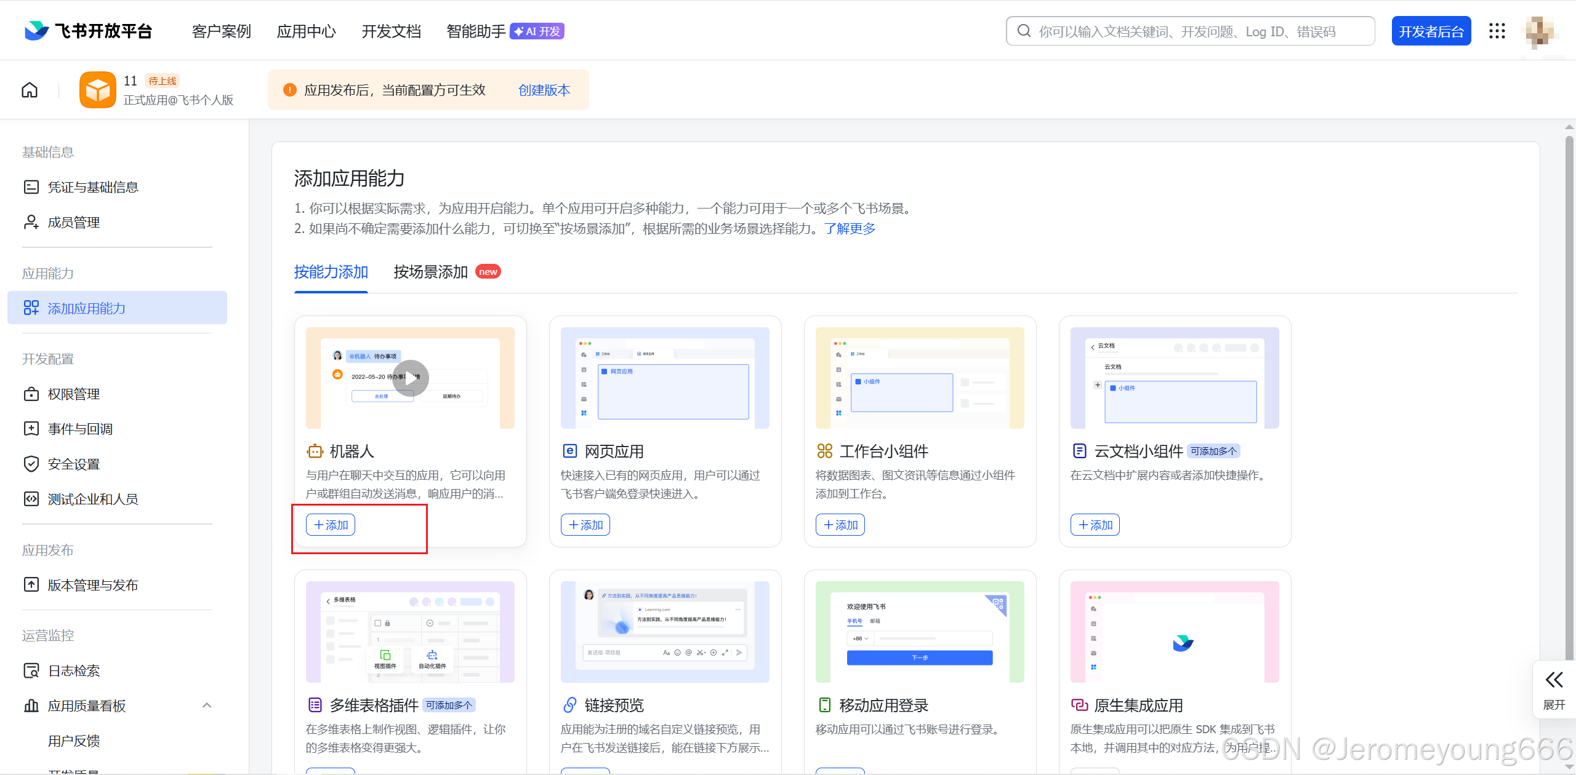Open the apps grid icon in top bar
The height and width of the screenshot is (775, 1576).
pos(1497,31)
